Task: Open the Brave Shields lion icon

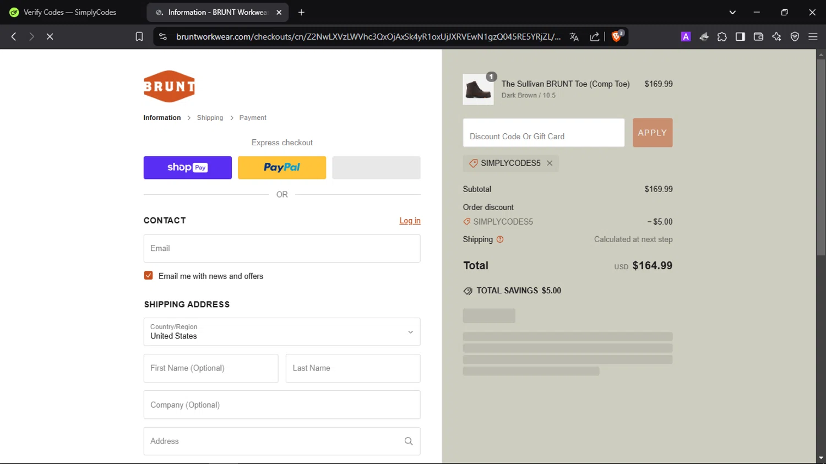Action: [x=617, y=36]
